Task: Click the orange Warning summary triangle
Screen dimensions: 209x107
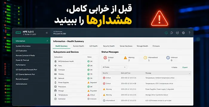Action: (x=125, y=58)
